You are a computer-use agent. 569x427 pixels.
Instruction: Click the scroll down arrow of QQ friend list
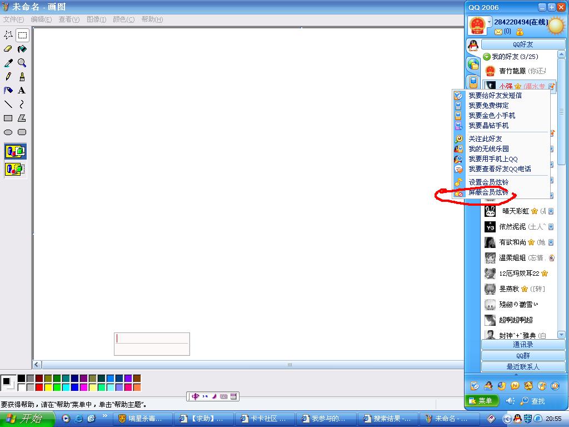pos(561,335)
